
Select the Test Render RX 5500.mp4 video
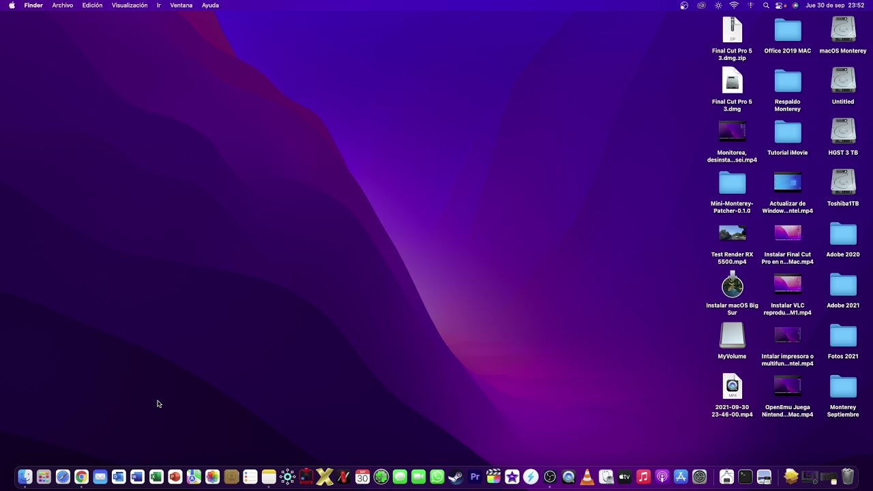coord(732,243)
